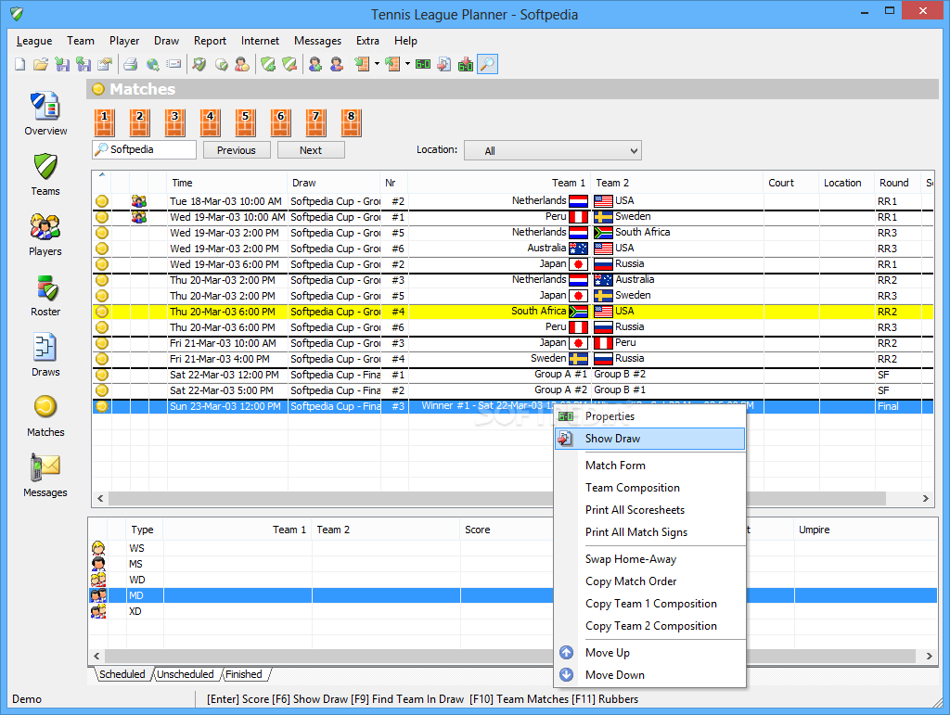The height and width of the screenshot is (715, 950).
Task: Open the Teams sidebar section
Action: (45, 174)
